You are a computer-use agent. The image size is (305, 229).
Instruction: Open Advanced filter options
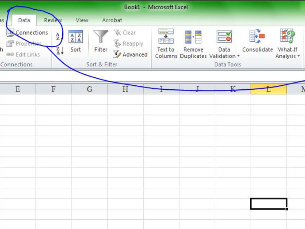coord(130,54)
